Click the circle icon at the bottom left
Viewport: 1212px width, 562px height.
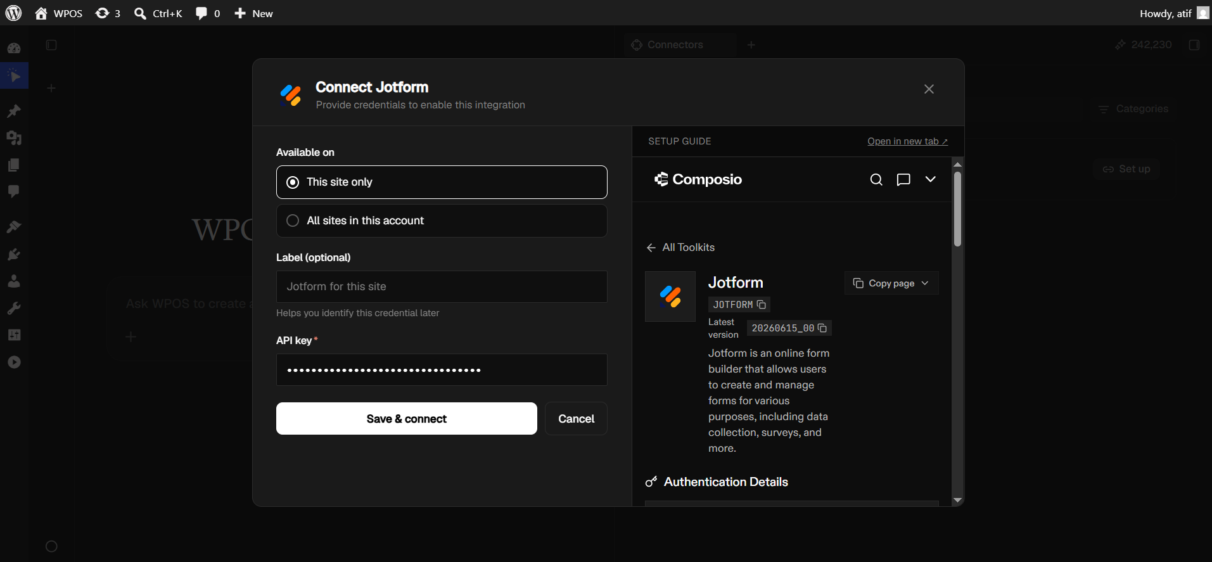pyautogui.click(x=51, y=546)
